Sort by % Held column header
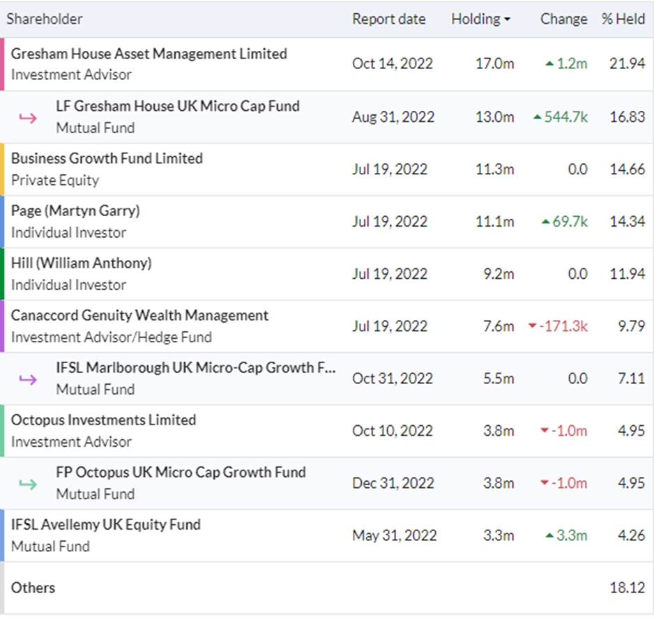Viewport: 654px width, 619px height. [623, 20]
